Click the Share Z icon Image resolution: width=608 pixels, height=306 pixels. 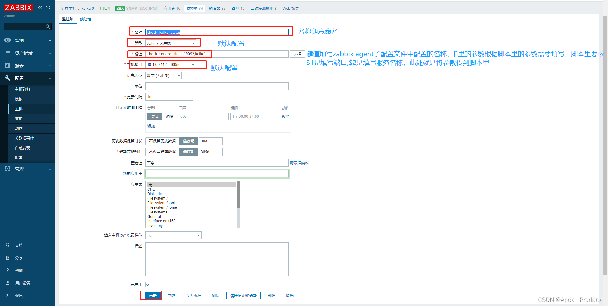pos(8,258)
